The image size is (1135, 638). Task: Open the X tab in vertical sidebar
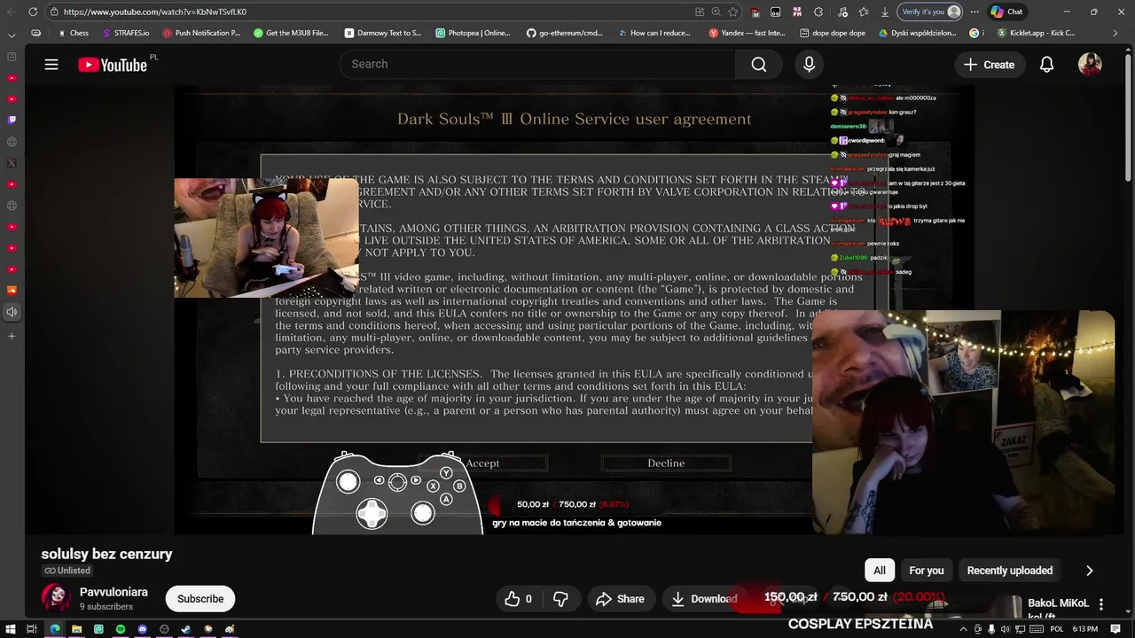12,163
